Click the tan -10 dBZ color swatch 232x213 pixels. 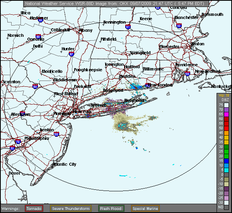(x=226, y=184)
